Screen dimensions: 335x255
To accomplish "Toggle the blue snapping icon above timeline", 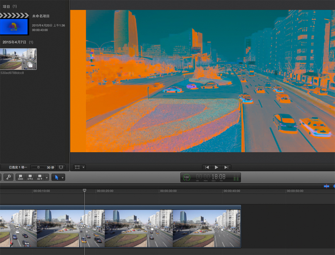I will [326, 186].
